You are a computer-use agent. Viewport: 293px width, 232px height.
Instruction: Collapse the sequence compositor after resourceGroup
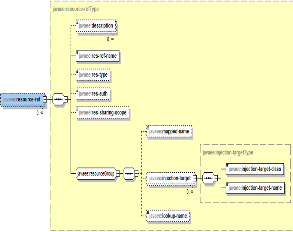click(136, 174)
